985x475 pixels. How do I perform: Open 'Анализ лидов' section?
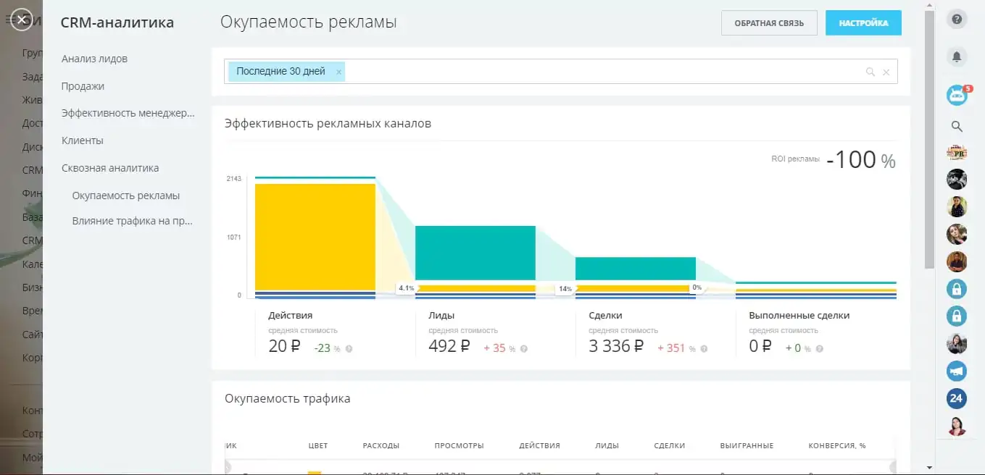94,59
